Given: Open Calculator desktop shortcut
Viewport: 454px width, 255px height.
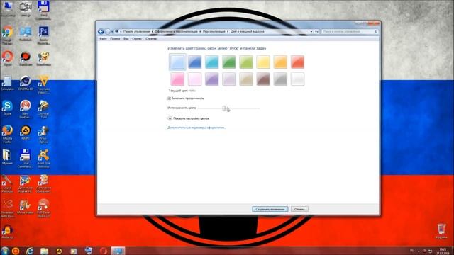Looking at the screenshot, I should (7, 84).
